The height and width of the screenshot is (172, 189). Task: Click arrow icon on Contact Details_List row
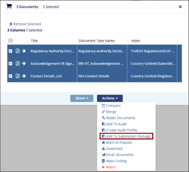click(x=24, y=76)
